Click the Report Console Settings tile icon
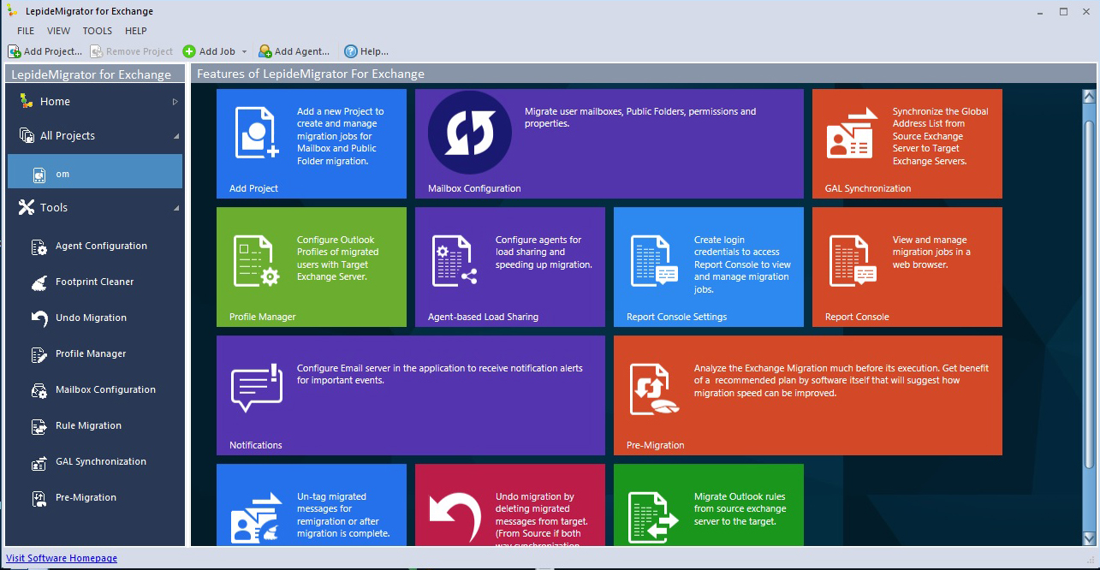Screen dimensions: 1100x570 (654, 261)
